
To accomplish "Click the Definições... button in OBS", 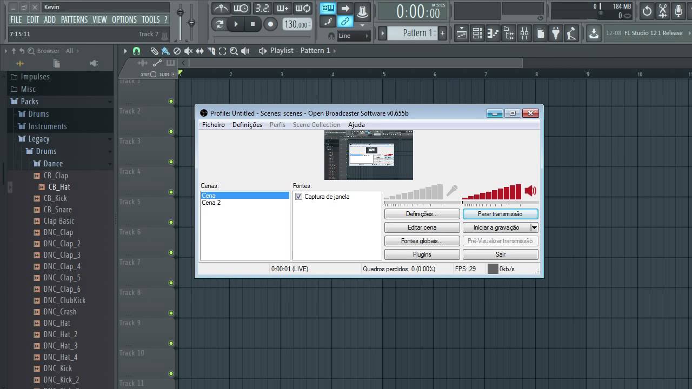I will tap(422, 214).
